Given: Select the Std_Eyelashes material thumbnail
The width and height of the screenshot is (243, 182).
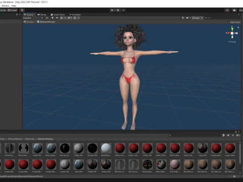Looking at the screenshot, I should tap(147, 164).
